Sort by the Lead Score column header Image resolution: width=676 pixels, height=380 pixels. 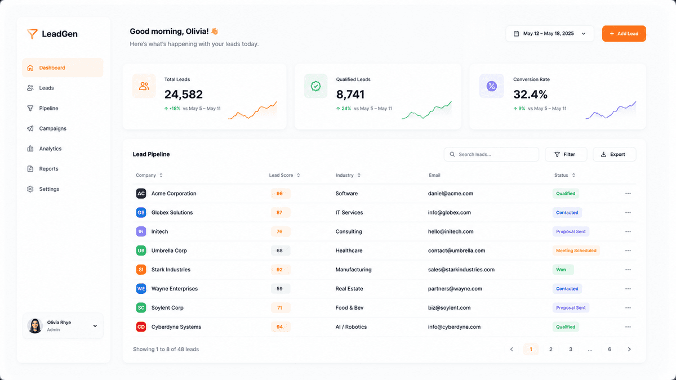[x=284, y=175]
